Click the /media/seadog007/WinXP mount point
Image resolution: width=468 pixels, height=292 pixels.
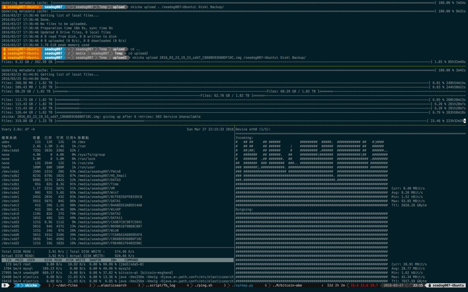tap(99, 210)
